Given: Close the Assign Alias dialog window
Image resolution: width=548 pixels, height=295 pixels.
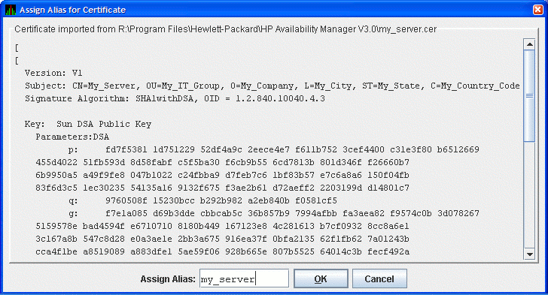Looking at the screenshot, I should [538, 10].
